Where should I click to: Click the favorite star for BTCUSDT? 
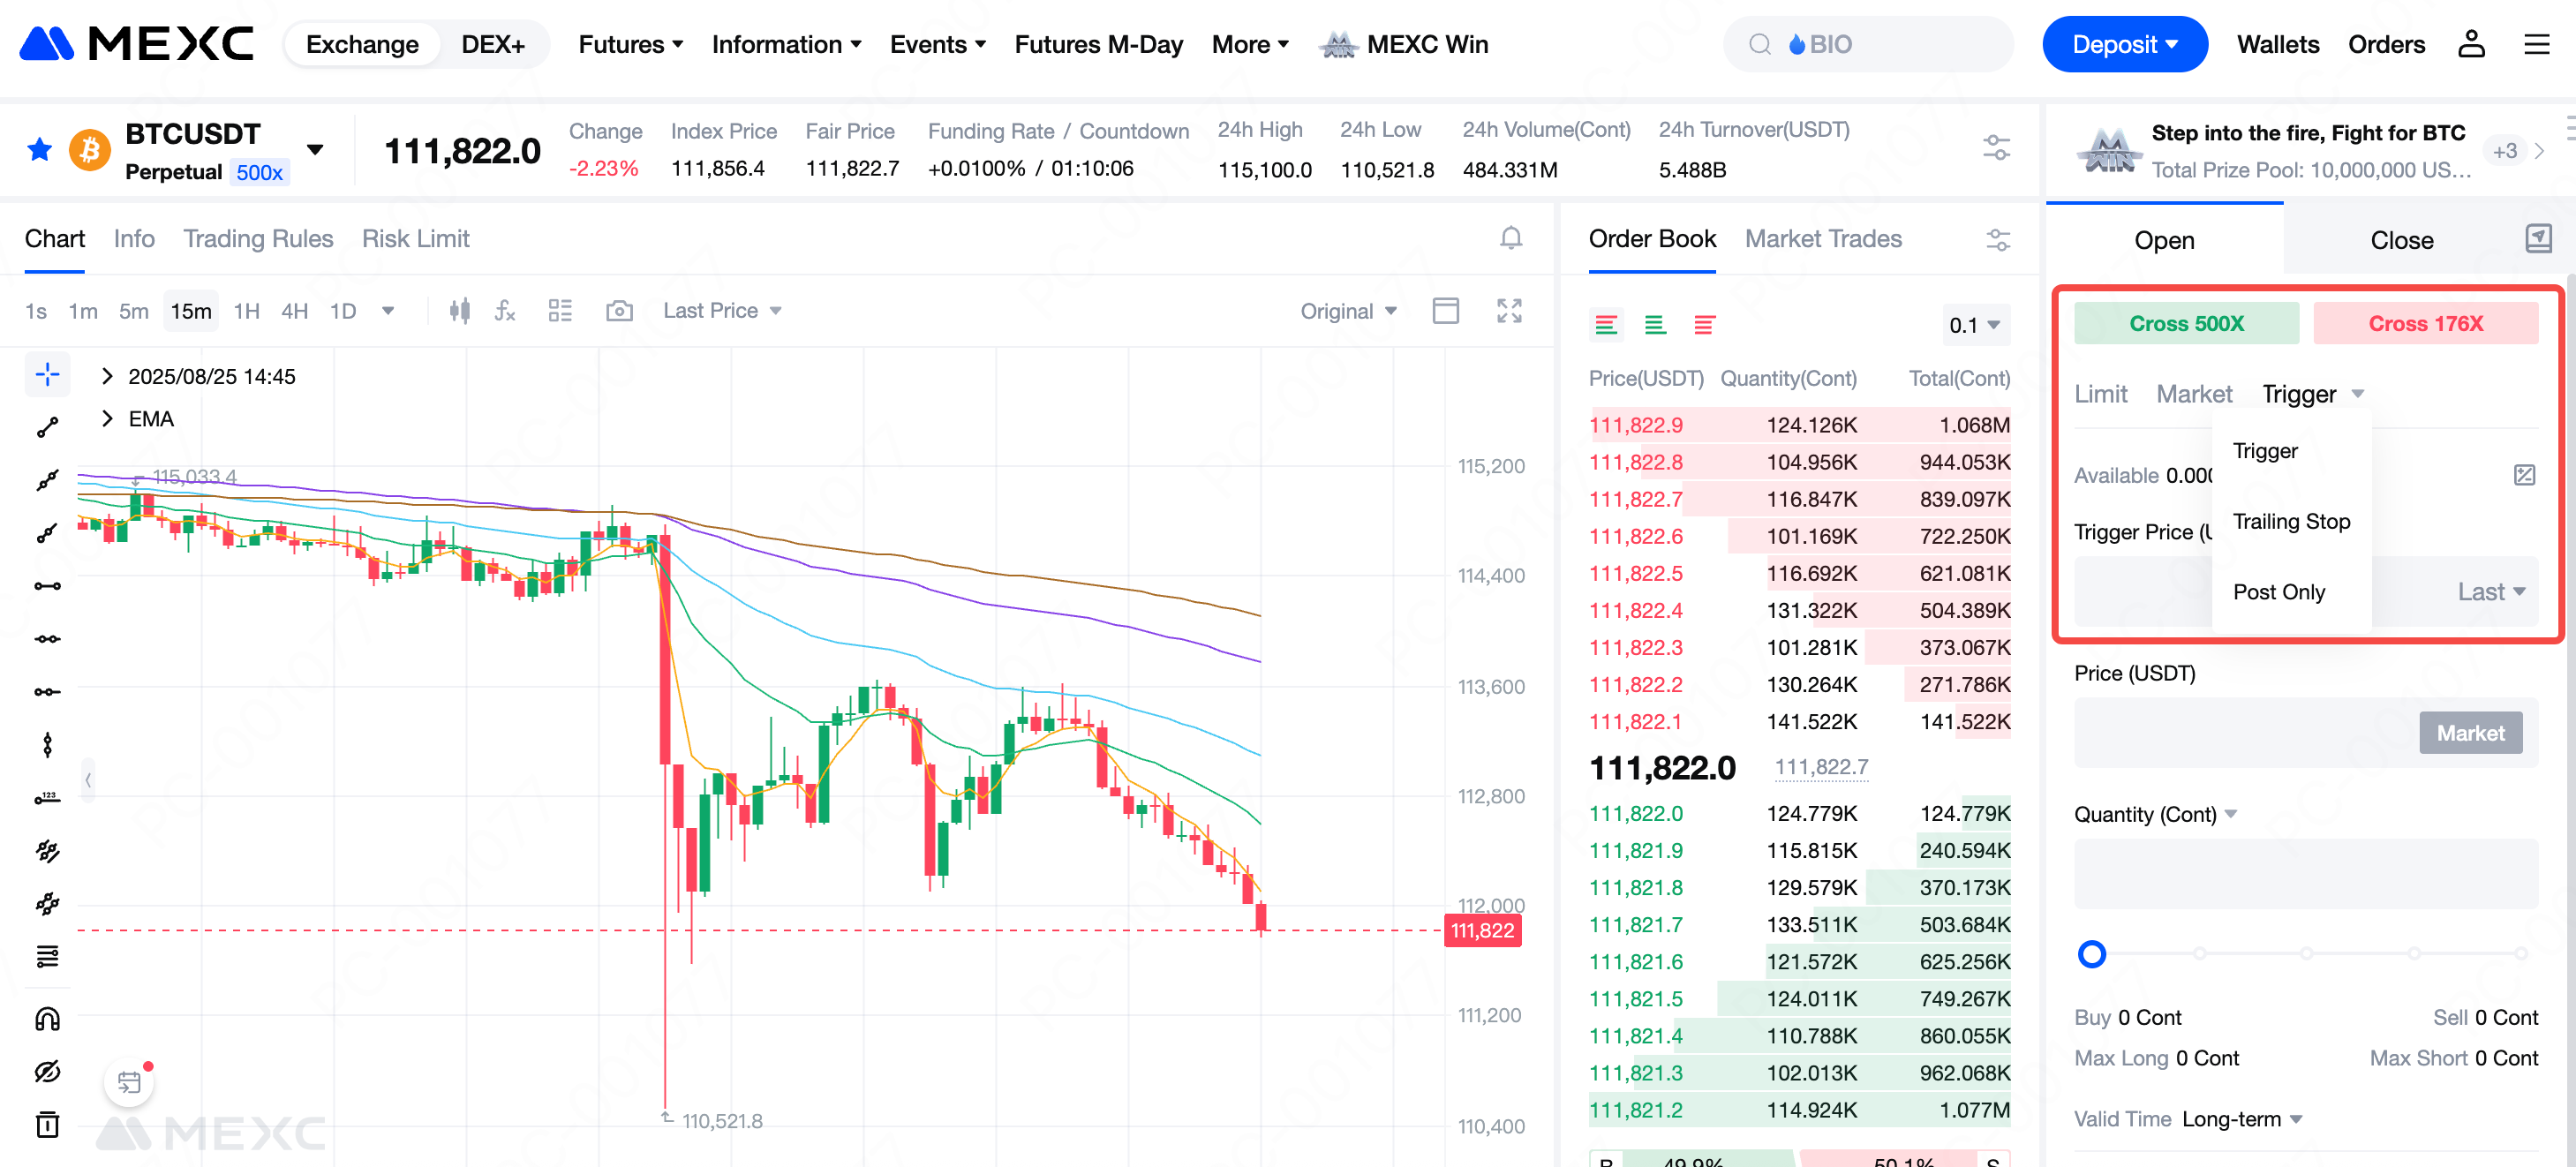pyautogui.click(x=40, y=150)
